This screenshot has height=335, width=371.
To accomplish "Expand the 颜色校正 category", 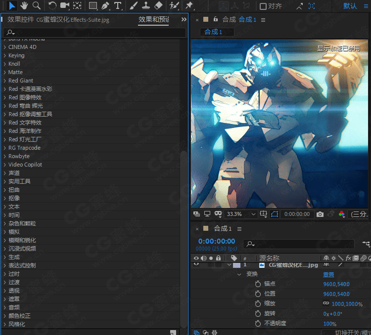I will 5,316.
